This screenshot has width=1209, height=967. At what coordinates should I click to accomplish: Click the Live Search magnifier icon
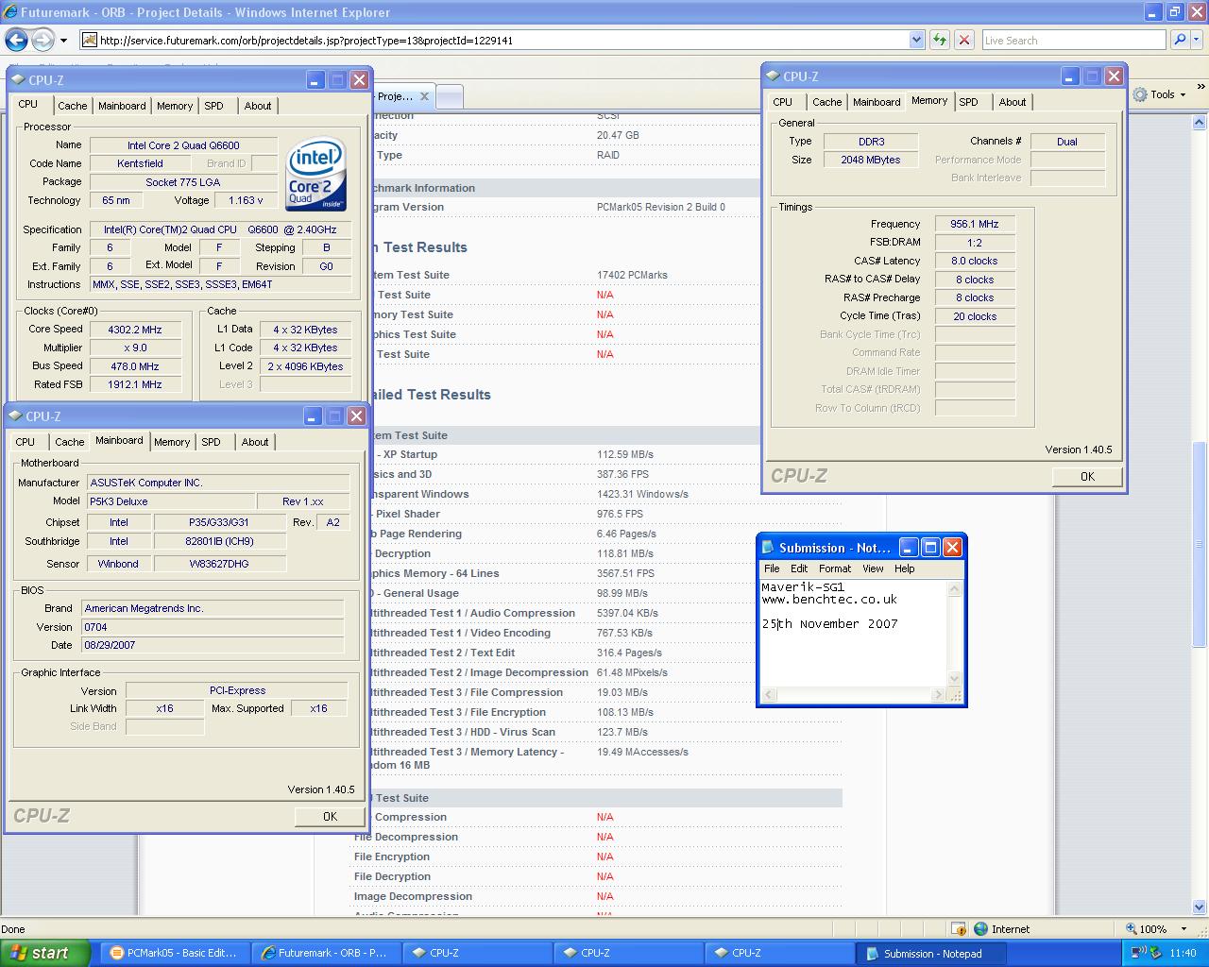tap(1180, 40)
